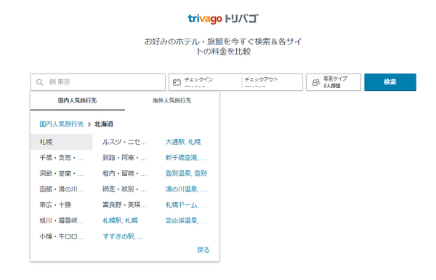This screenshot has width=436, height=280.
Task: Click the 国内人気旅行先 breadcrumb link
Action: (62, 124)
